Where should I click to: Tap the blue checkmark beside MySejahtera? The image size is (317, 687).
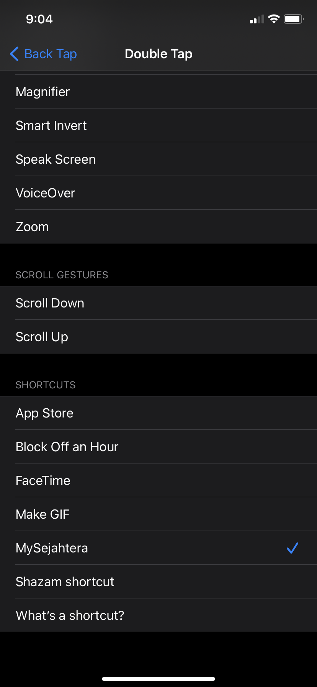(292, 548)
